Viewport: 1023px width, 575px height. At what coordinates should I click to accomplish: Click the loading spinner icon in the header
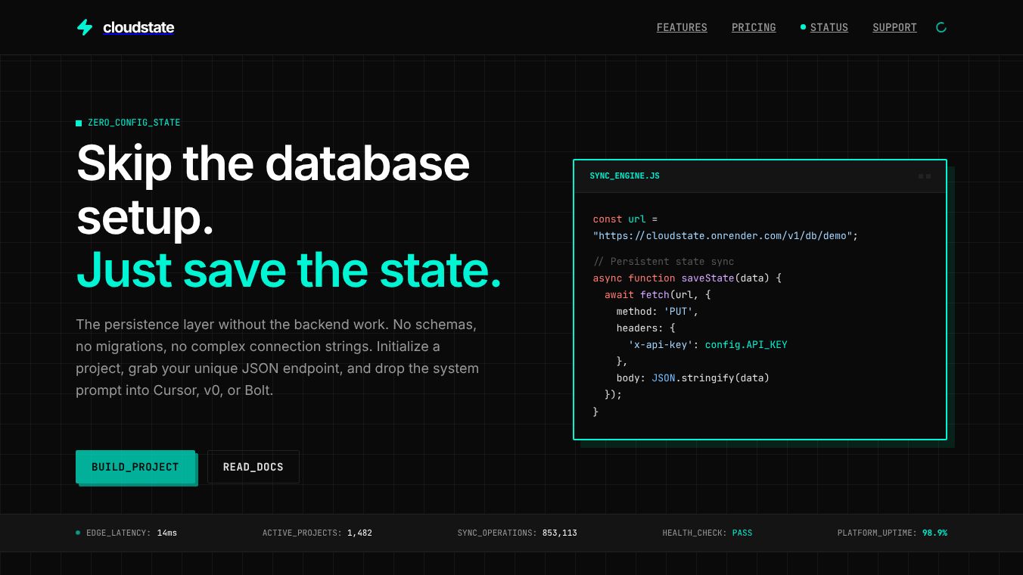coord(941,27)
